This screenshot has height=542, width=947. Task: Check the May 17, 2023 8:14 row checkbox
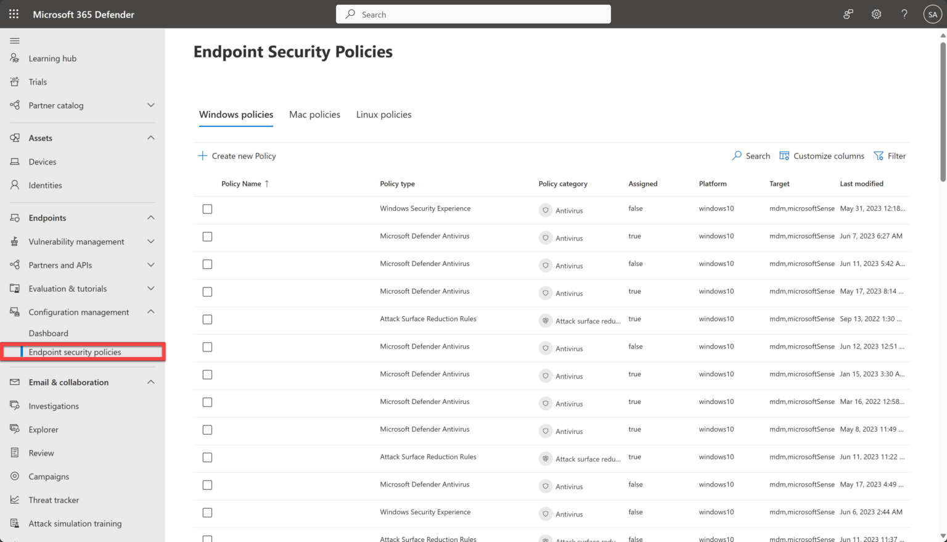(207, 292)
